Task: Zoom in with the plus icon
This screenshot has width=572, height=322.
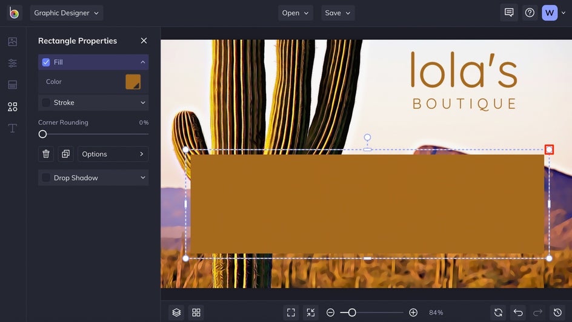Action: click(x=413, y=312)
